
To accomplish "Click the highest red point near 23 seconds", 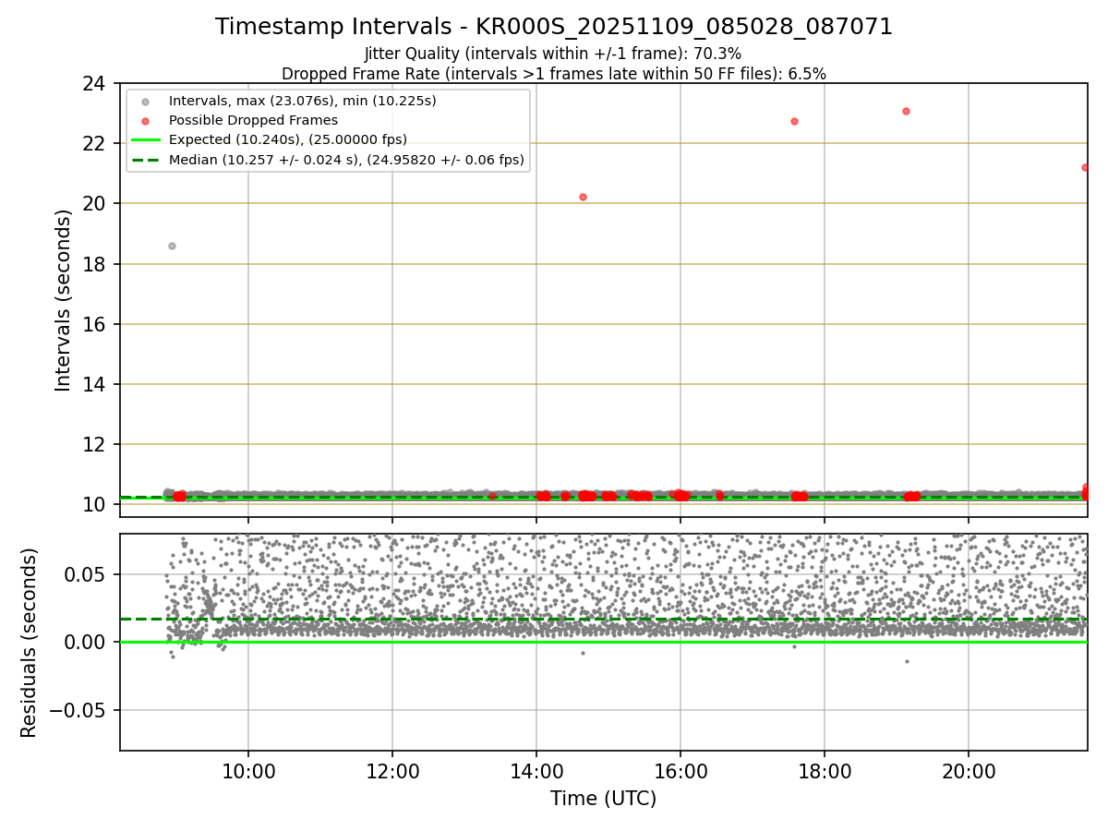I will [906, 111].
